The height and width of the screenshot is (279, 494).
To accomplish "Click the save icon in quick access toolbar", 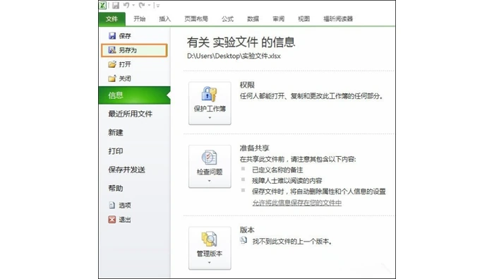I will click(116, 6).
